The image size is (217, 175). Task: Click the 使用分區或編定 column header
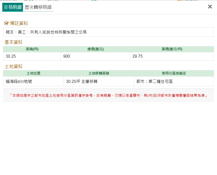coord(174,73)
